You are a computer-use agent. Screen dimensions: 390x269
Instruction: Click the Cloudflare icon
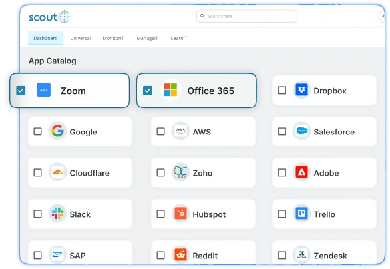[x=57, y=172]
